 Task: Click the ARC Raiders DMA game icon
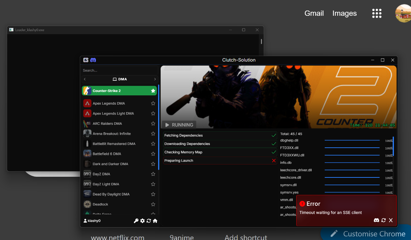pyautogui.click(x=87, y=123)
